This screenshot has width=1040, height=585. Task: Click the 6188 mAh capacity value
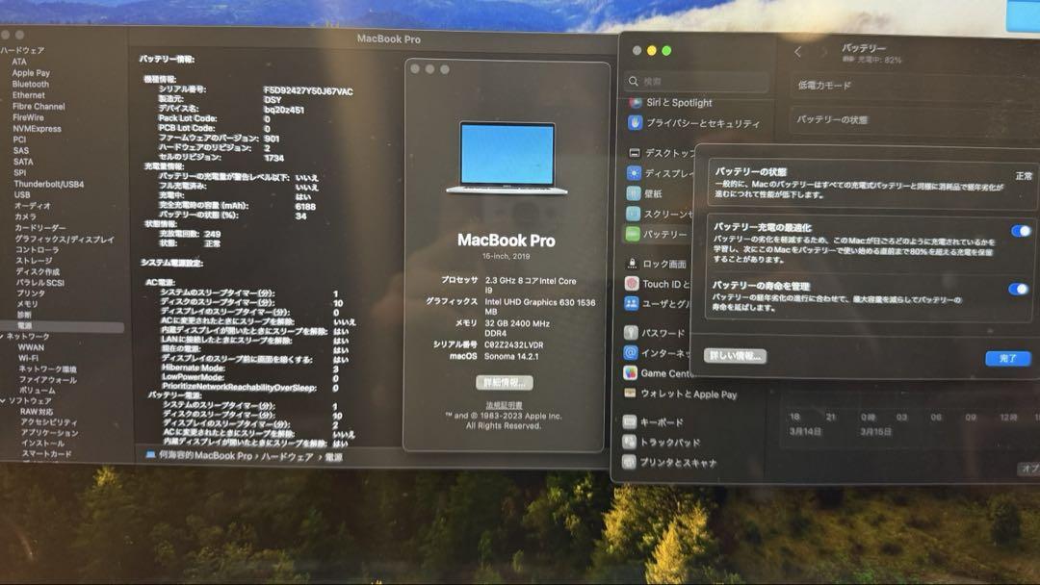(x=306, y=207)
